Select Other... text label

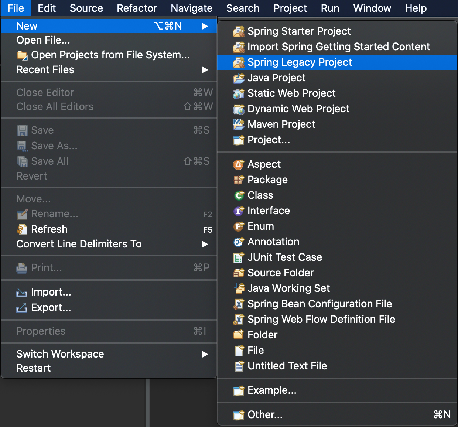pos(265,415)
